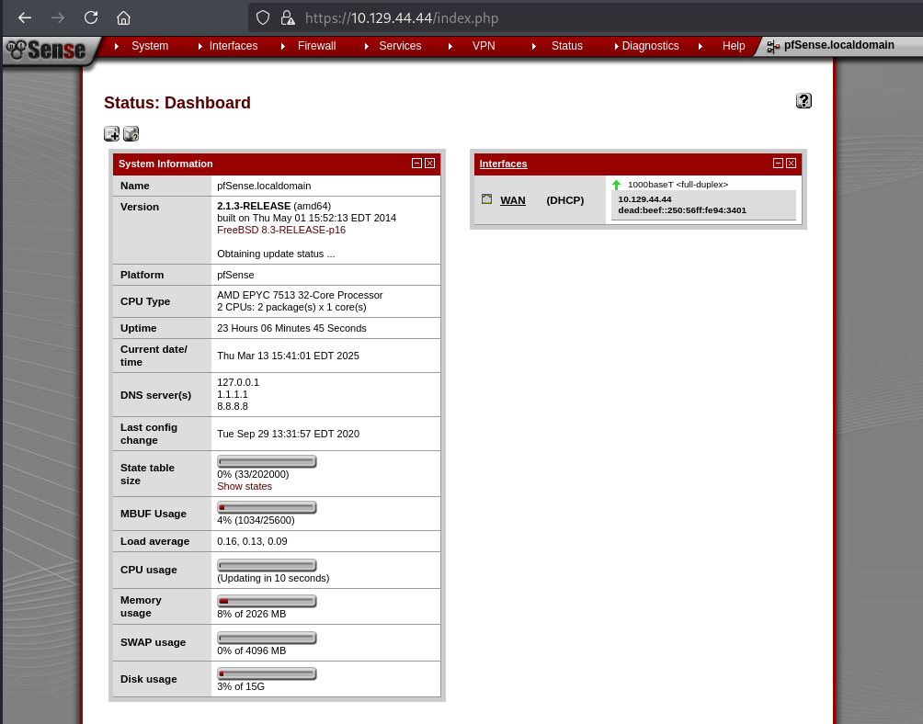923x724 pixels.
Task: Click the (DHCP) label next to WAN
Action: [x=565, y=200]
